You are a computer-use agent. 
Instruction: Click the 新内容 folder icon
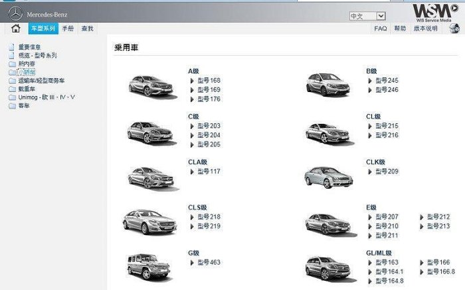(x=12, y=64)
